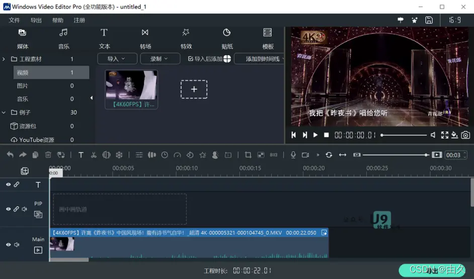Click the rotate tool icon
This screenshot has height=279, width=474.
pos(190,155)
